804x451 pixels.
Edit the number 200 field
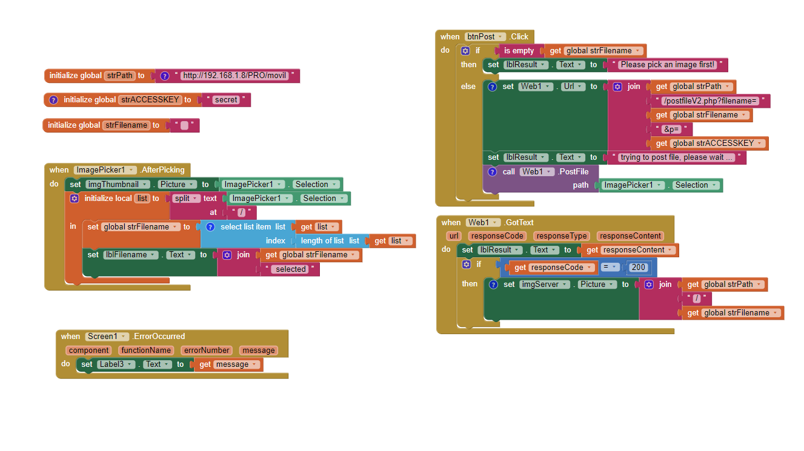click(x=639, y=268)
